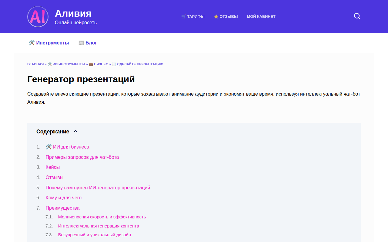The width and height of the screenshot is (388, 242).
Task: Click the star icon before ОТЗЫВЫ
Action: (216, 17)
